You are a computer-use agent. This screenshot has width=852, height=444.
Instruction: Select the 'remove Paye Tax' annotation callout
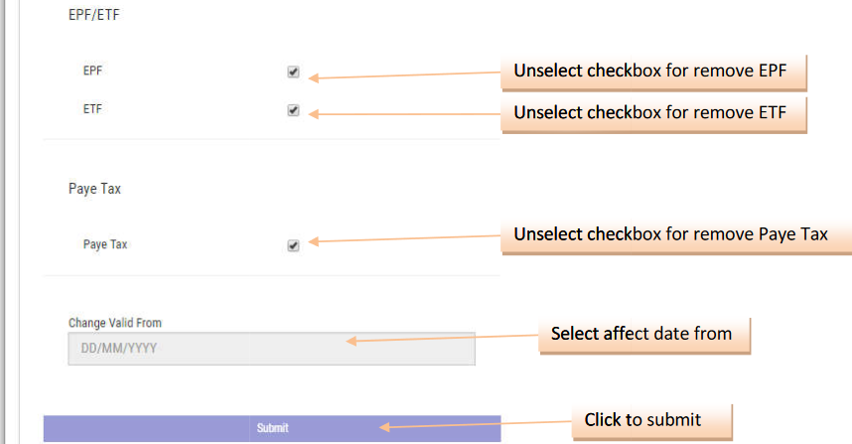pos(676,234)
